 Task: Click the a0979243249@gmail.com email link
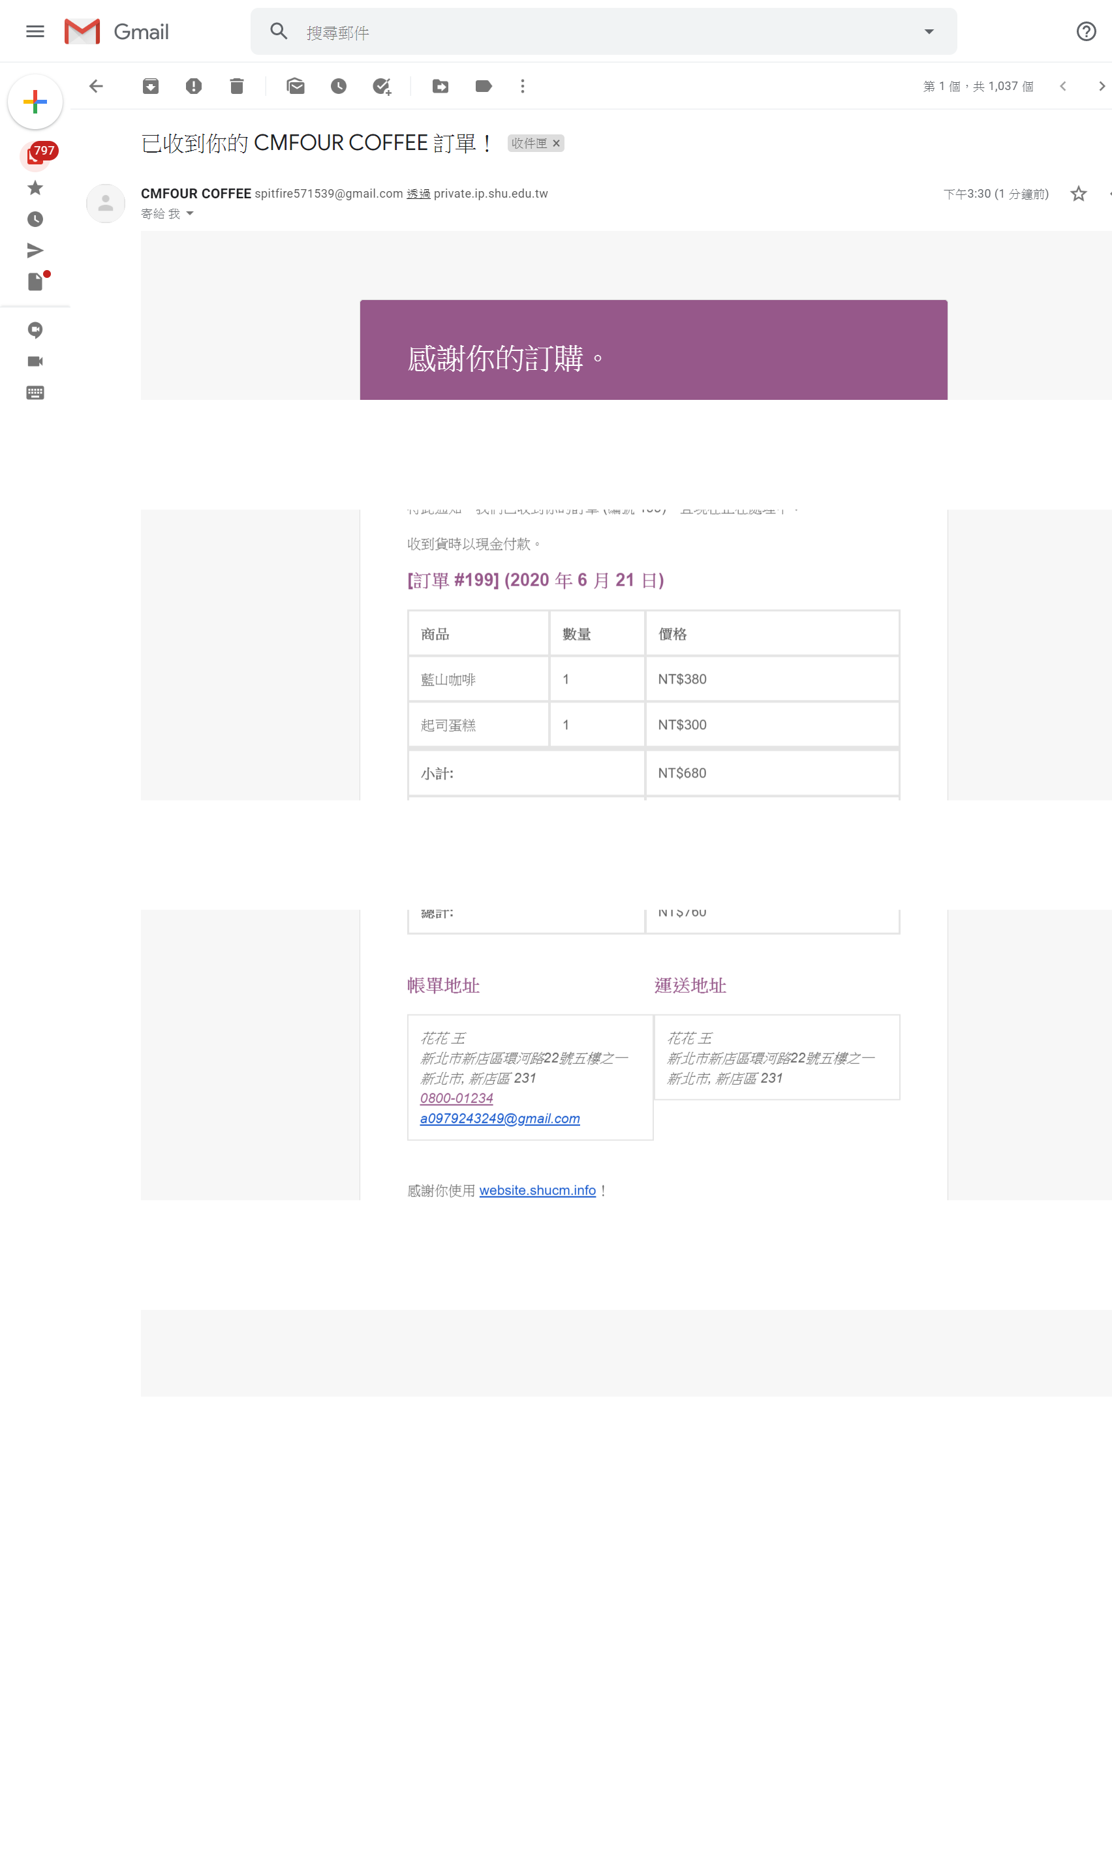coord(500,1118)
